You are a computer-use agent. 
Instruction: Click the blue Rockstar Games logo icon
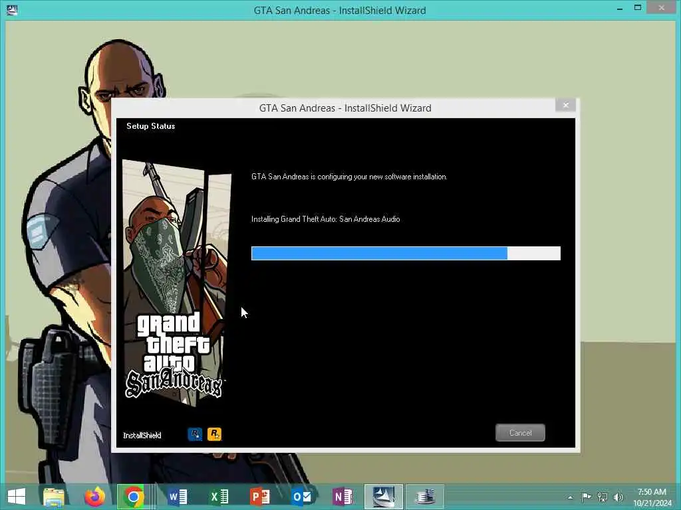[195, 434]
